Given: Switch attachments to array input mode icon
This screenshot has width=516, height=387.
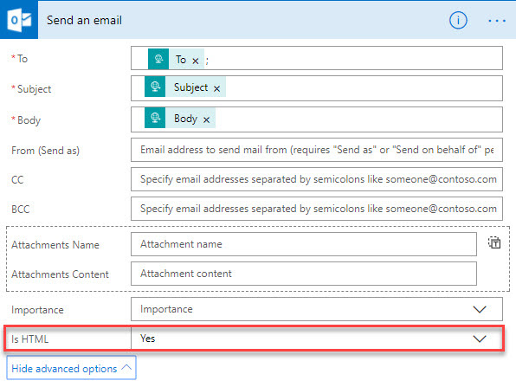Looking at the screenshot, I should point(494,243).
